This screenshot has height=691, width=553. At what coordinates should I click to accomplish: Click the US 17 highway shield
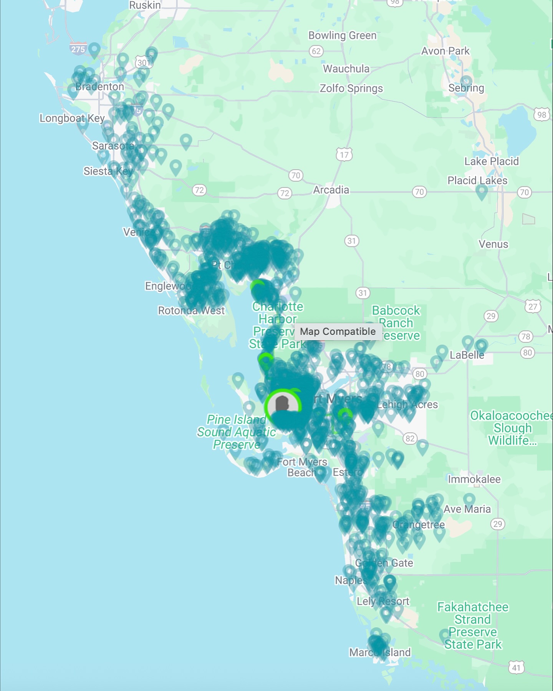[344, 155]
